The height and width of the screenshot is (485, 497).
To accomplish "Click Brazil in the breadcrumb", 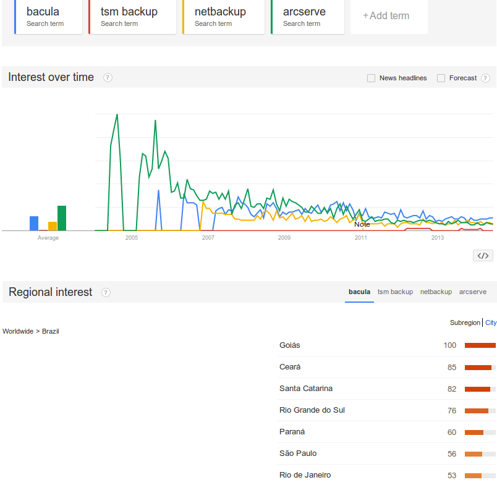I will coord(51,331).
